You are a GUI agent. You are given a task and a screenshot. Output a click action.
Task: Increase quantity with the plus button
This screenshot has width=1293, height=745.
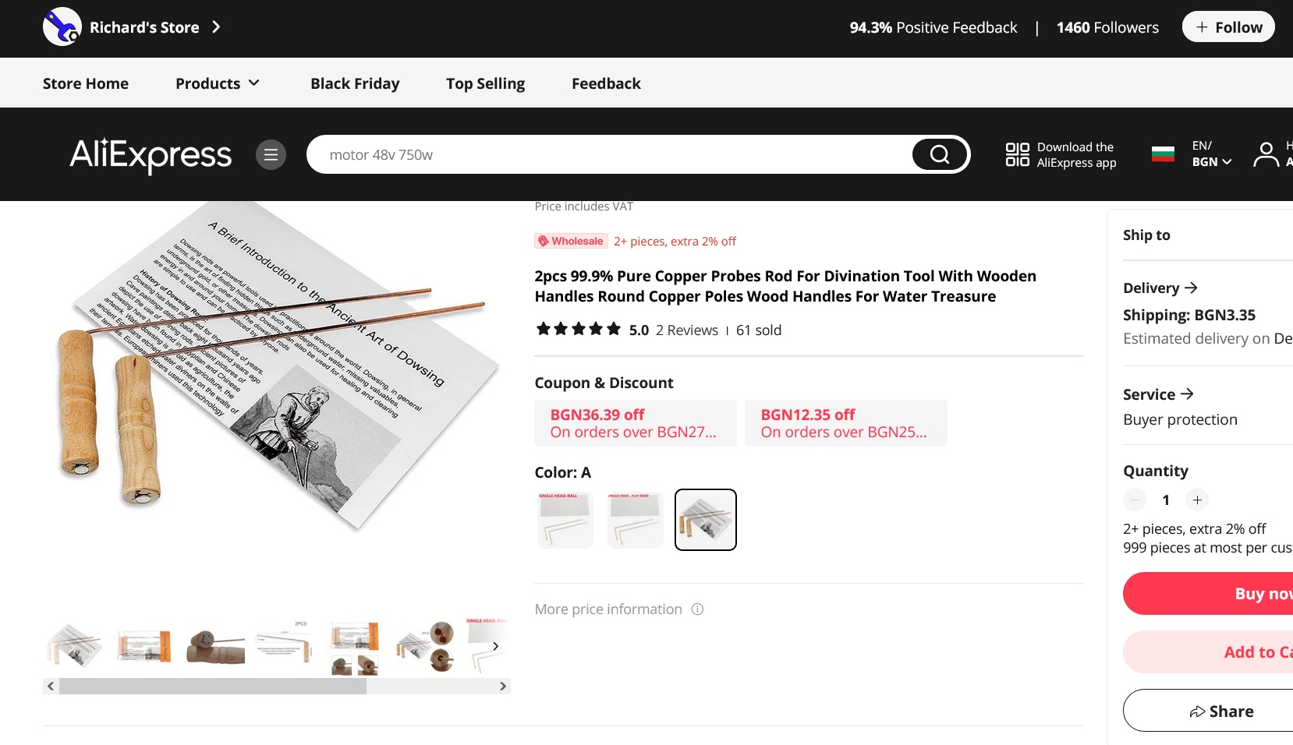click(x=1197, y=500)
